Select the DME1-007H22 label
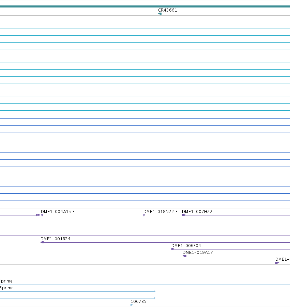The width and height of the screenshot is (290, 307). click(197, 212)
